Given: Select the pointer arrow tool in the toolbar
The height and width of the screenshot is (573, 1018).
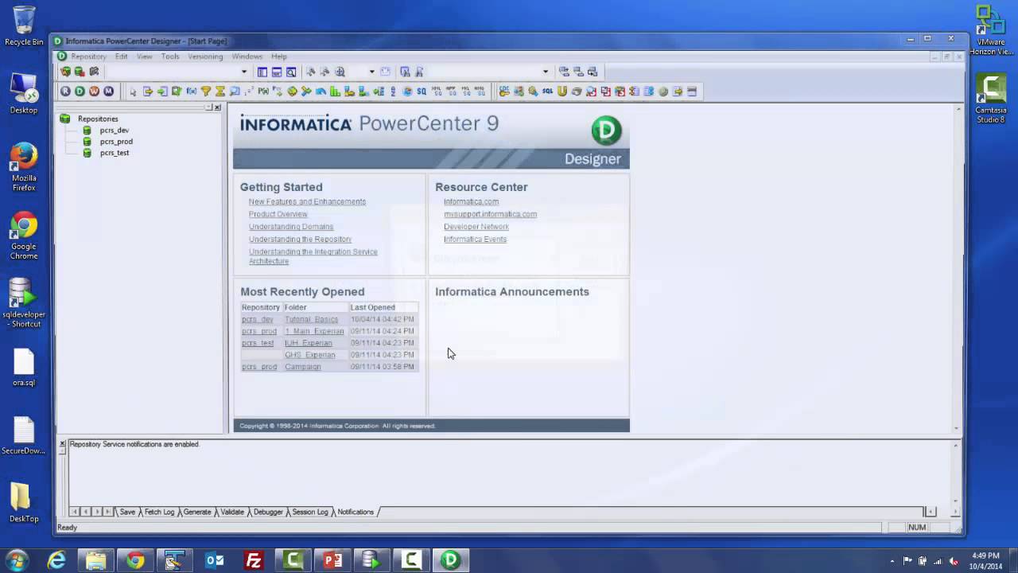Looking at the screenshot, I should [133, 92].
